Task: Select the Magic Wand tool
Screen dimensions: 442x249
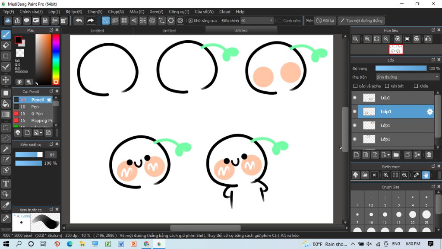Action: [x=6, y=149]
